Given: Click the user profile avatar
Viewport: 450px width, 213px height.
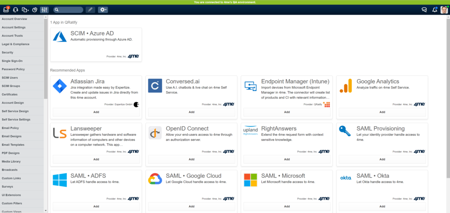Looking at the screenshot, I should [x=444, y=10].
